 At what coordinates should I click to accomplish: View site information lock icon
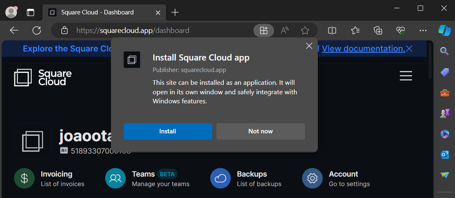[x=64, y=30]
